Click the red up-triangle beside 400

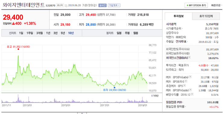click(14, 23)
